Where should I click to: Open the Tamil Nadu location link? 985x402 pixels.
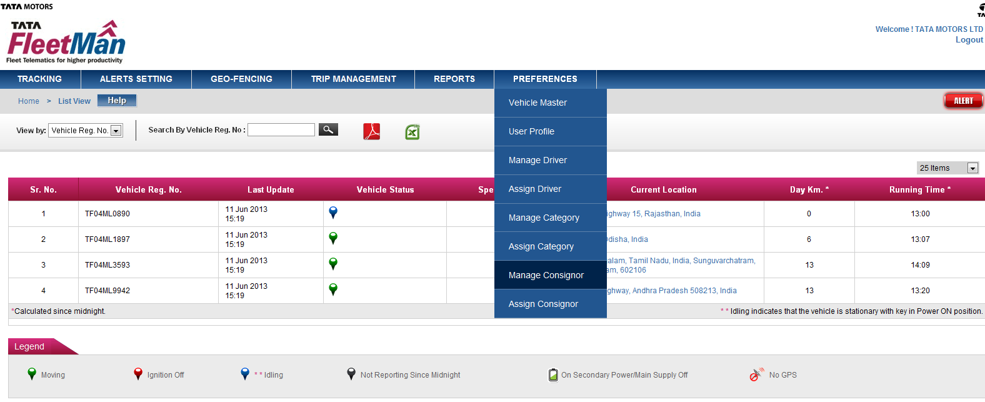point(681,265)
